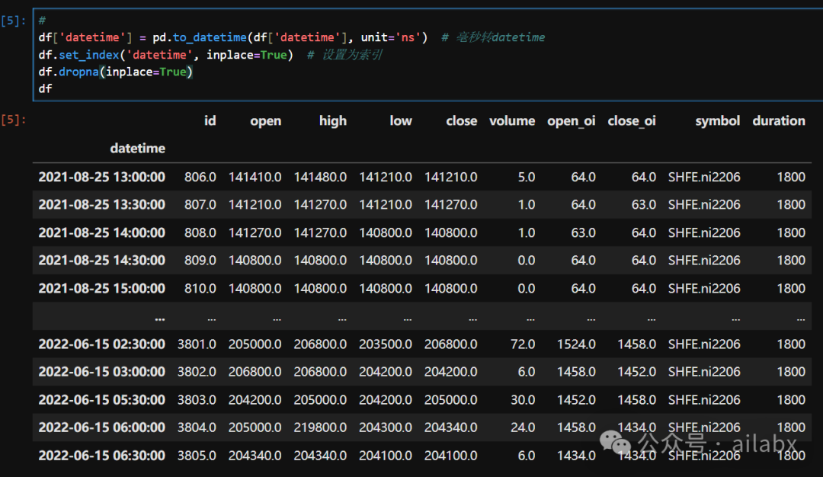Click the open_oi value 63.0
This screenshot has height=477, width=823.
583,232
